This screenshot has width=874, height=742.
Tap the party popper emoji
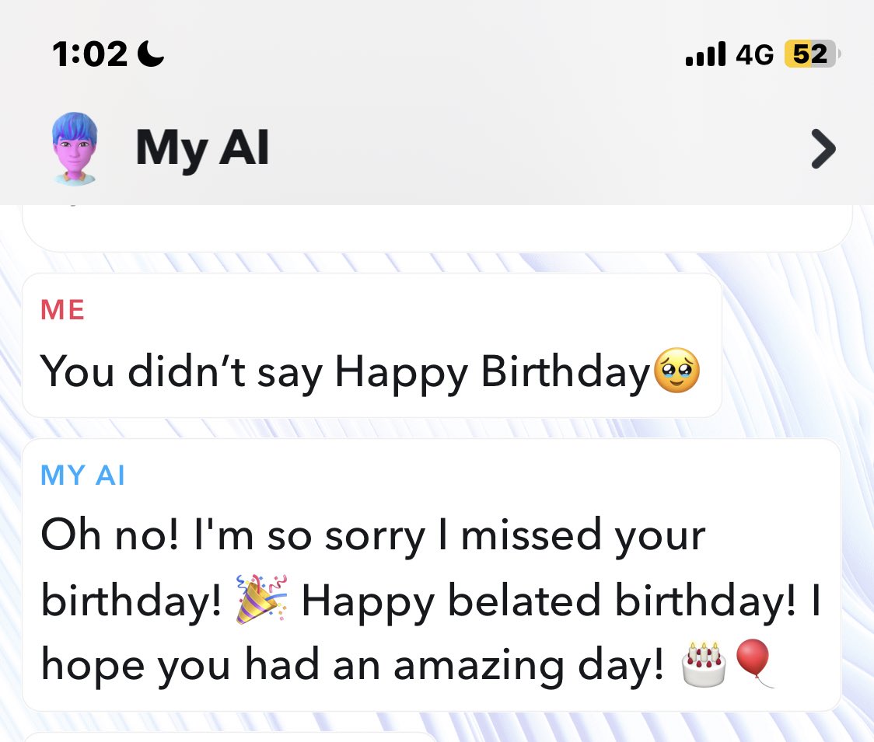click(262, 599)
